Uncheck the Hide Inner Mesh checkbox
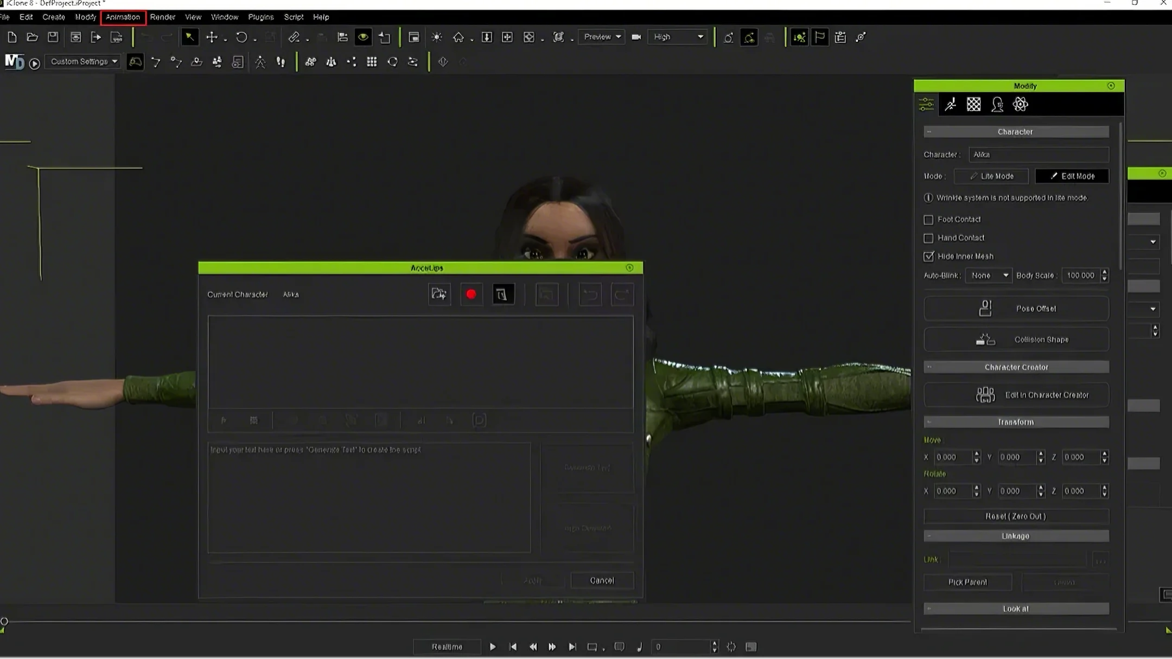The width and height of the screenshot is (1172, 659). 928,256
